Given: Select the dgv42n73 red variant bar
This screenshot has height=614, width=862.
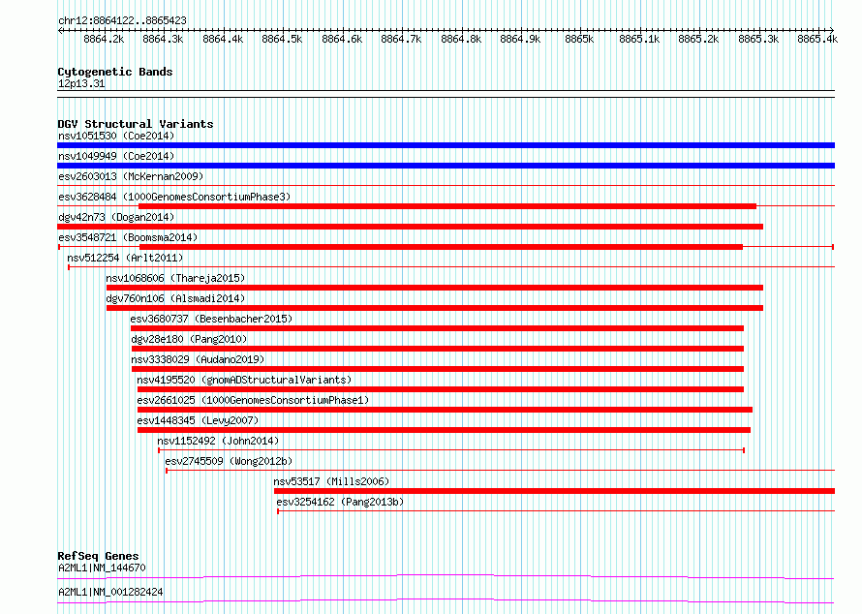Looking at the screenshot, I should tap(410, 227).
